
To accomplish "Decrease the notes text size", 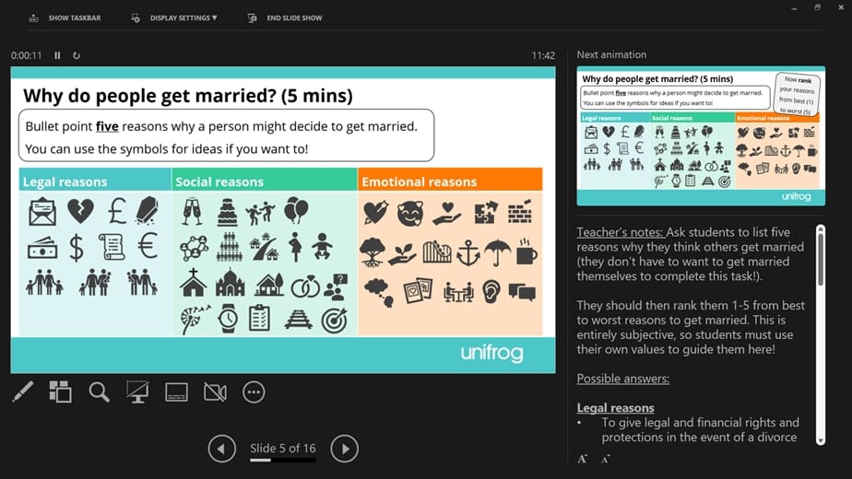I will pyautogui.click(x=605, y=460).
